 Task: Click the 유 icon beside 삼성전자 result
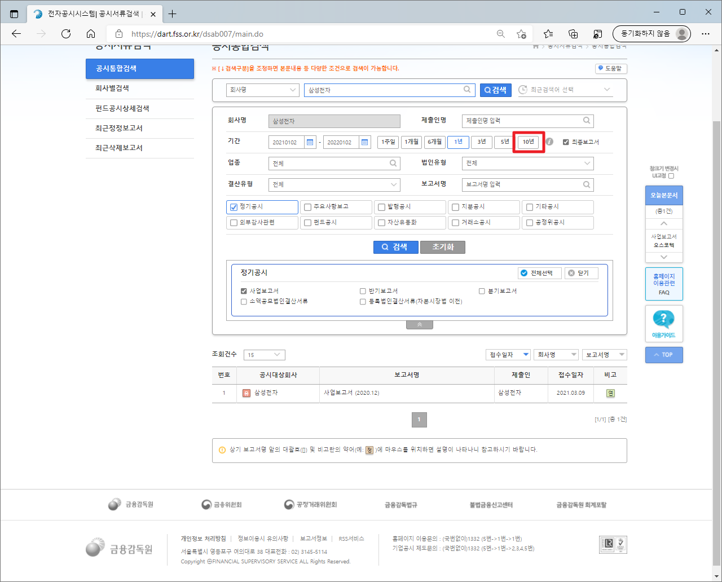tap(246, 393)
